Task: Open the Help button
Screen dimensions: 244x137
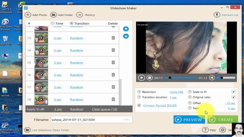Action: pos(209,130)
